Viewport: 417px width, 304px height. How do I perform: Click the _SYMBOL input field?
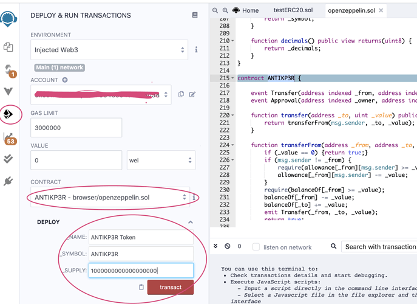pyautogui.click(x=141, y=254)
